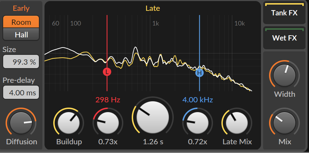Click the 60 frequency axis label
The height and width of the screenshot is (153, 309).
(56, 23)
